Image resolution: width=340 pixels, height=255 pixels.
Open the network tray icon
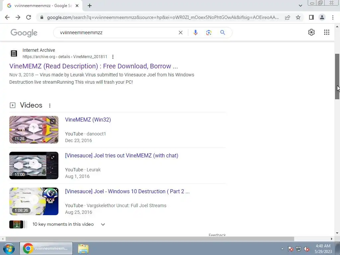pyautogui.click(x=298, y=249)
